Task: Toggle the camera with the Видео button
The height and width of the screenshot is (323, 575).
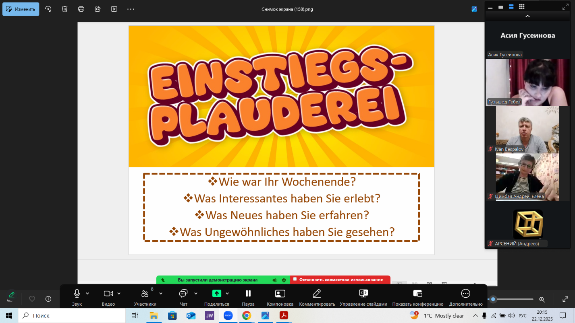Action: click(x=108, y=294)
